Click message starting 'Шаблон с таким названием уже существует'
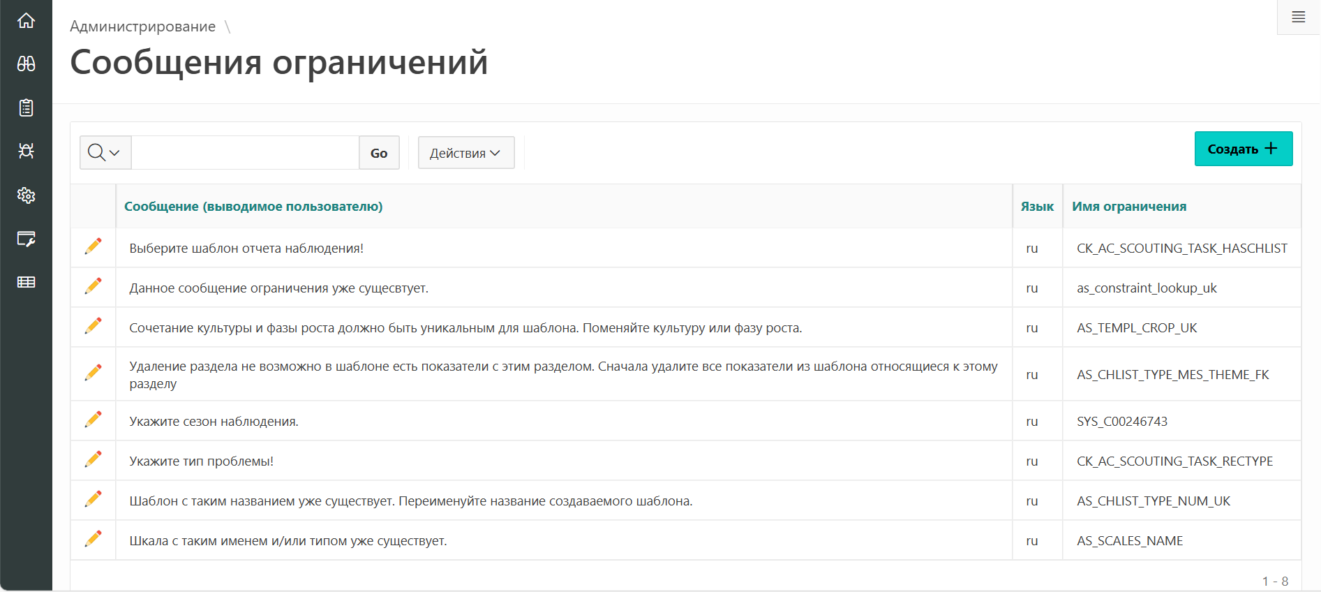This screenshot has width=1321, height=592. (x=410, y=501)
